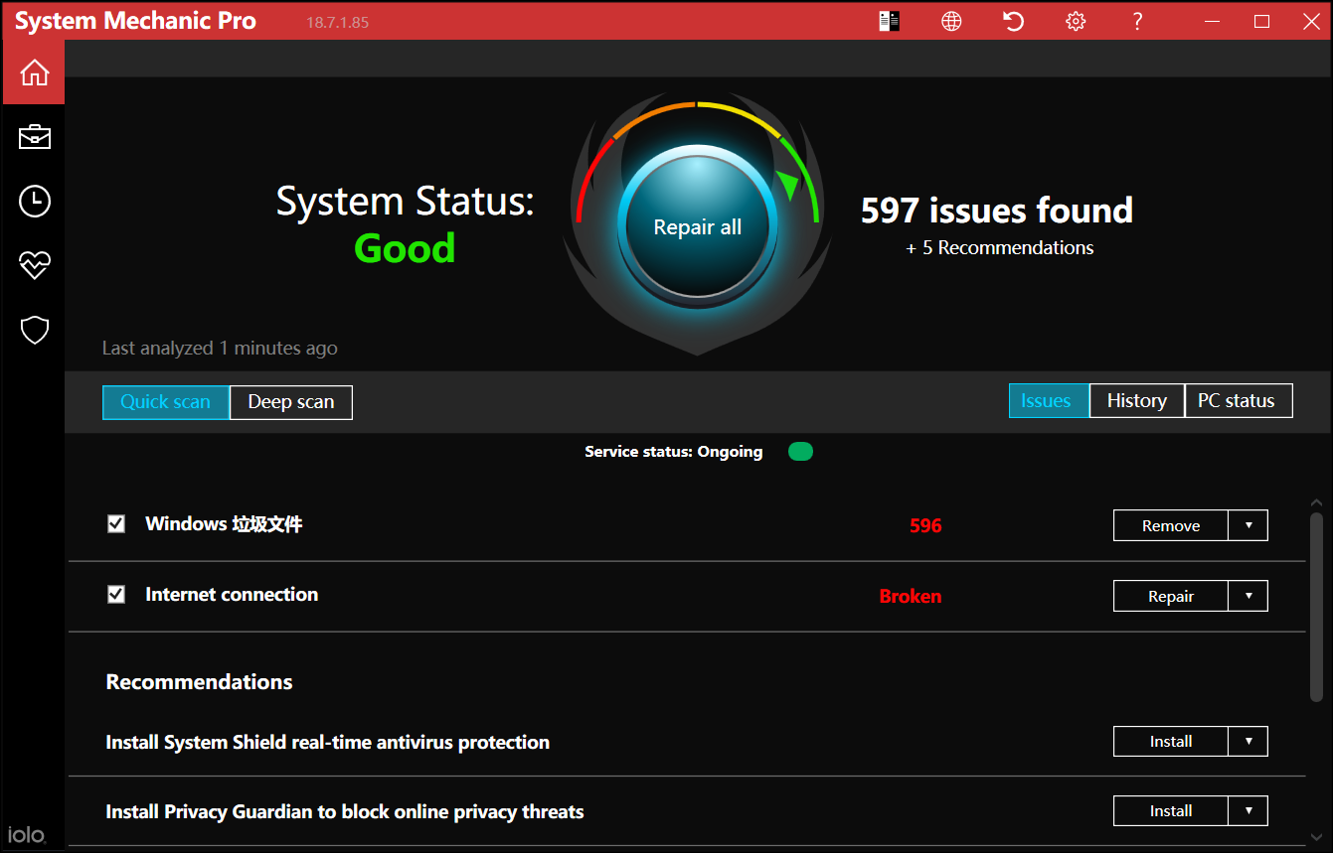The width and height of the screenshot is (1333, 853).
Task: Open the Home dashboard sidebar icon
Action: [x=34, y=72]
